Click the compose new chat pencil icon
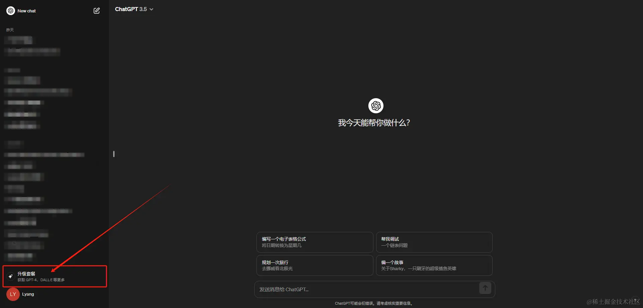This screenshot has width=643, height=308. point(96,11)
